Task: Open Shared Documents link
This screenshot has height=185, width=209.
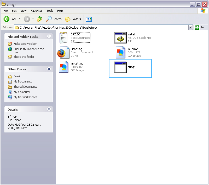Action: 25,87
